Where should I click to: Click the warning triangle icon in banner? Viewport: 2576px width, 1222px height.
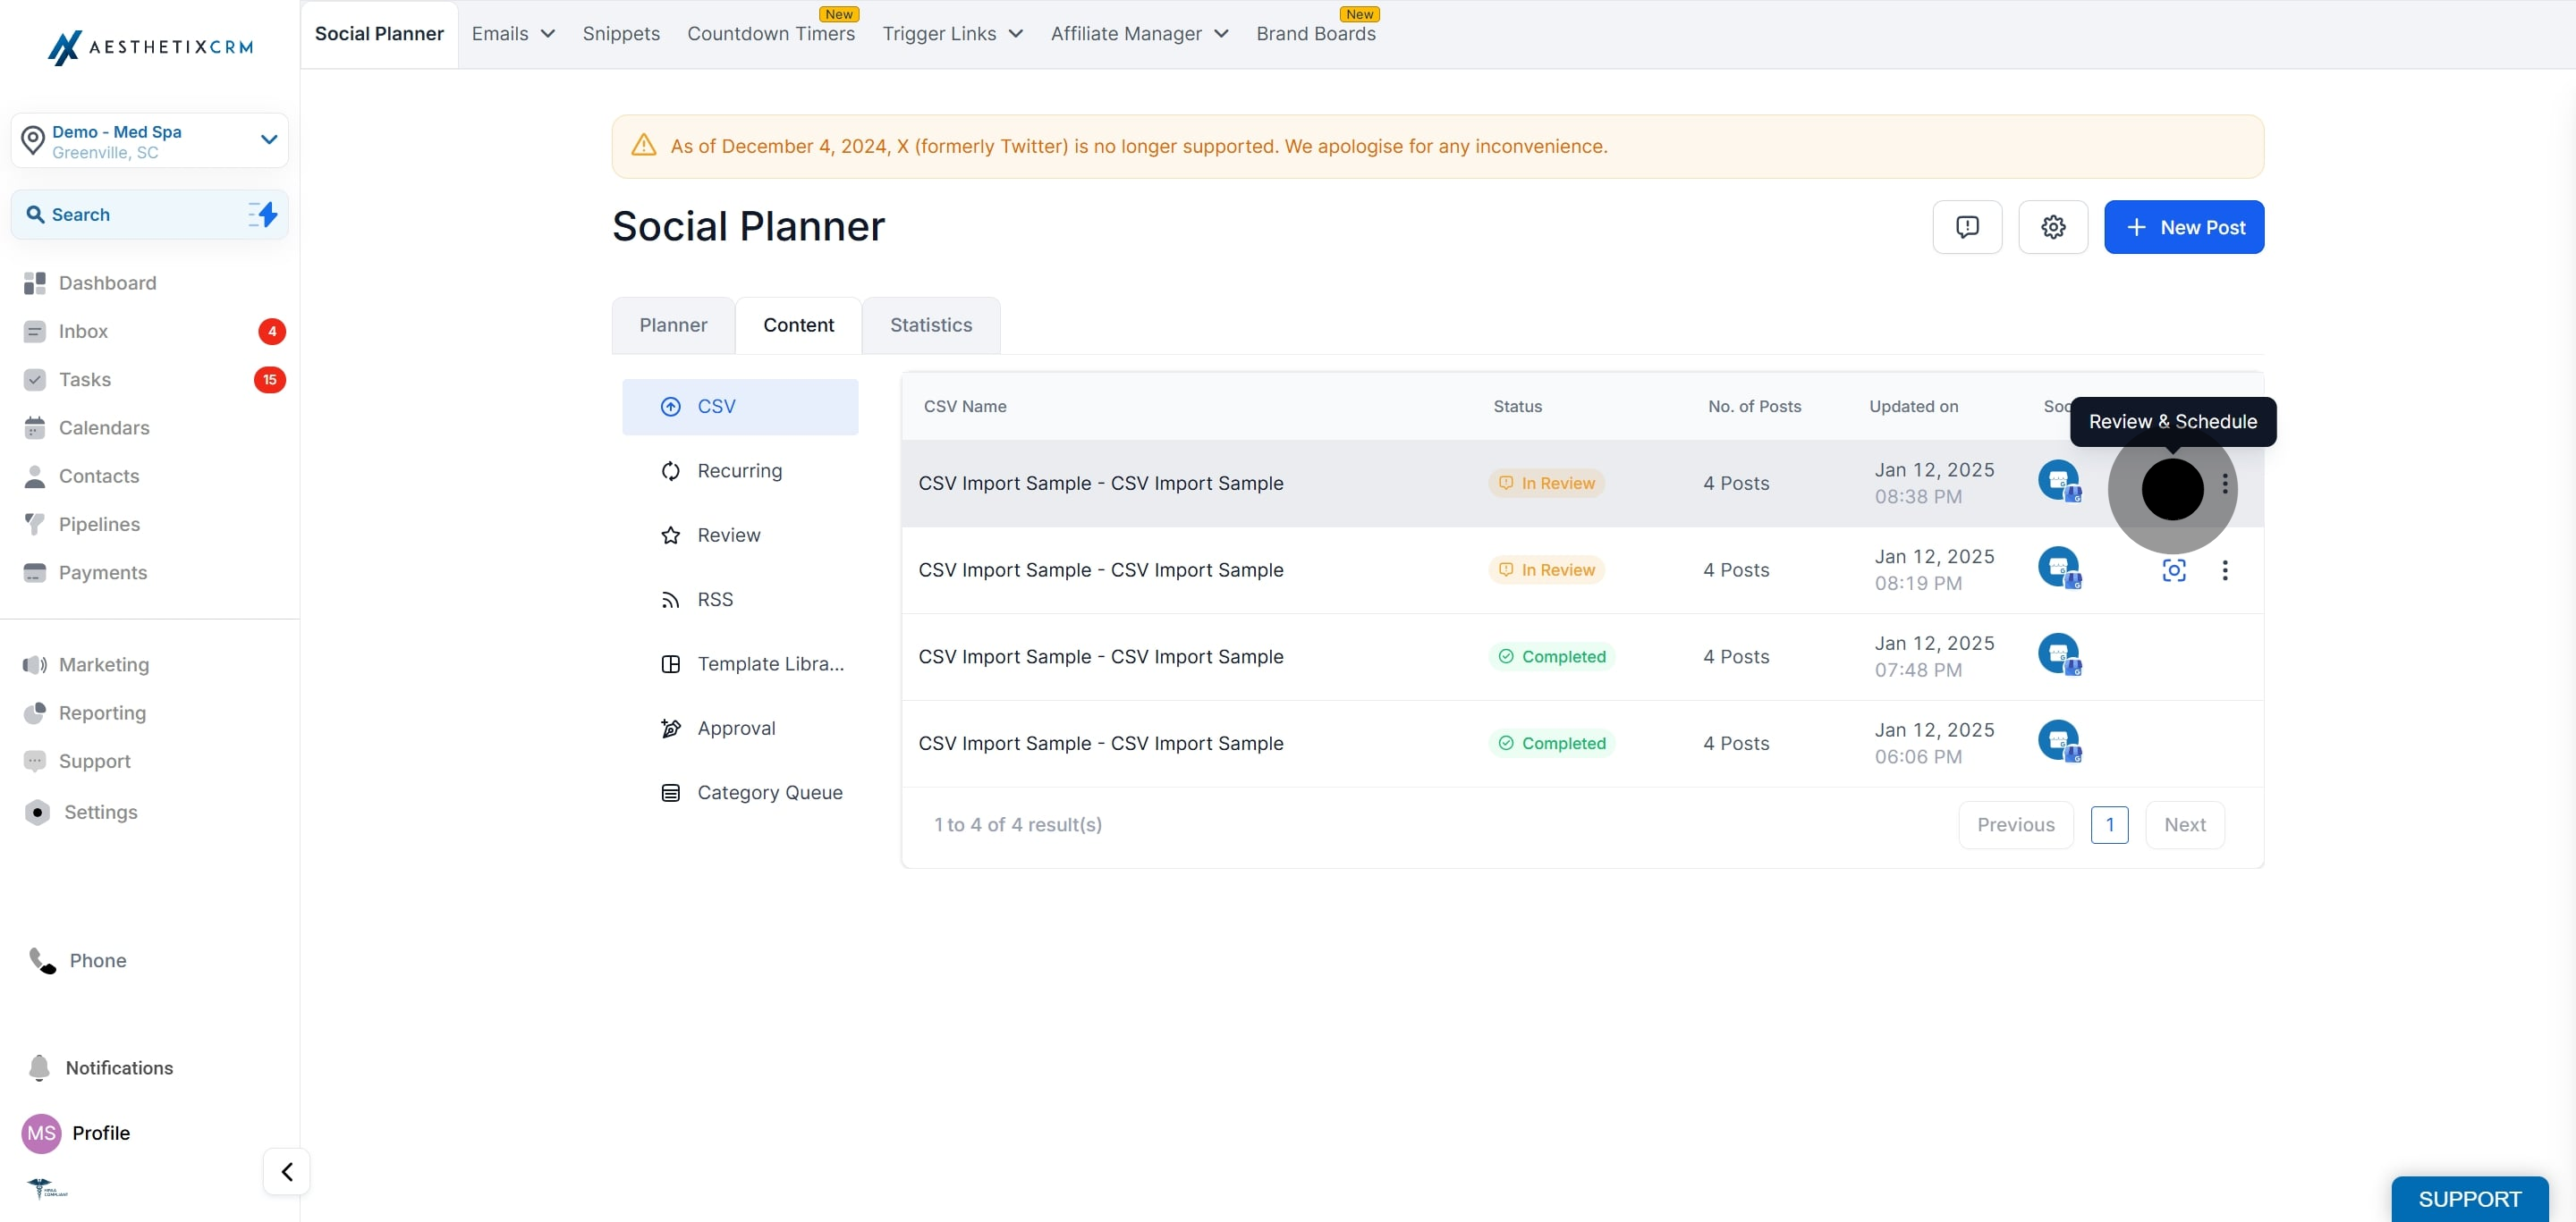click(x=644, y=146)
